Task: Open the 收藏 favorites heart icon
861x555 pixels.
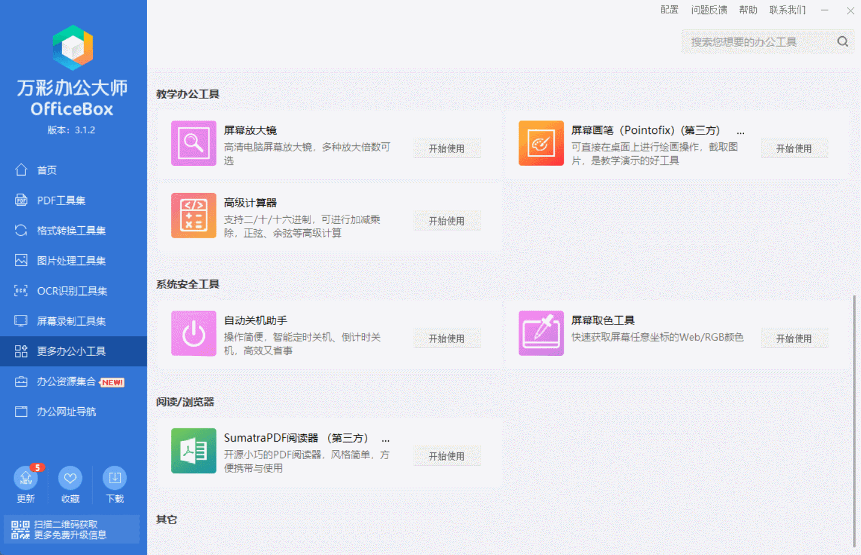Action: coord(70,477)
